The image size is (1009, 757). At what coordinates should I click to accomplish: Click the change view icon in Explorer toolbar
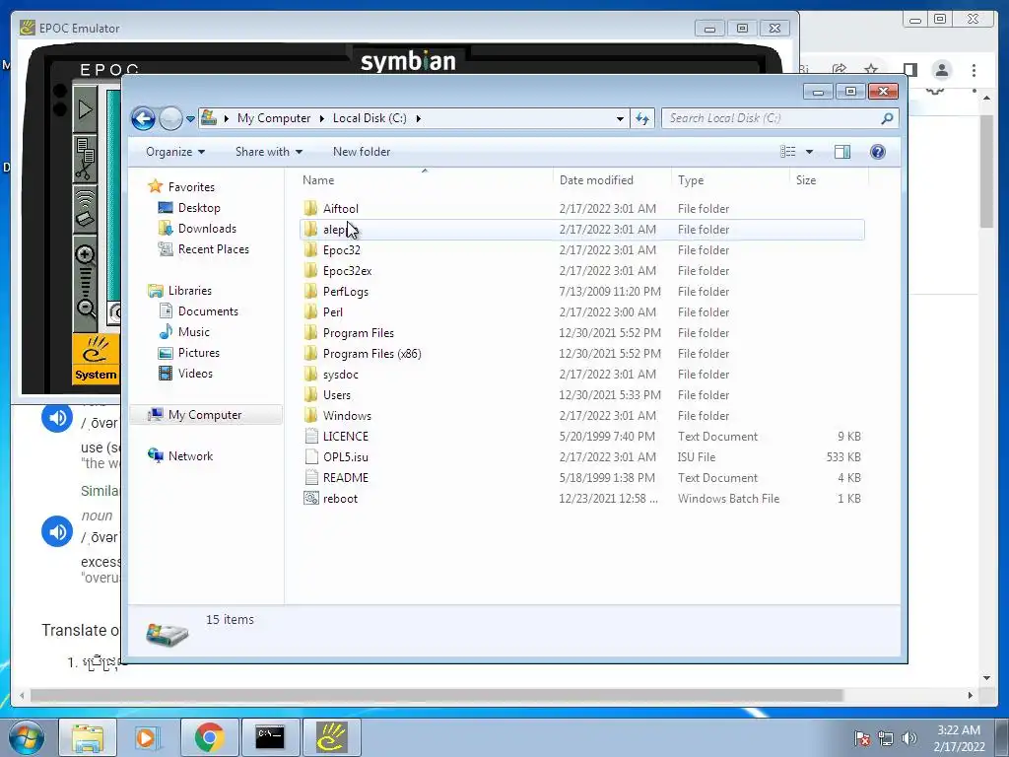[788, 152]
